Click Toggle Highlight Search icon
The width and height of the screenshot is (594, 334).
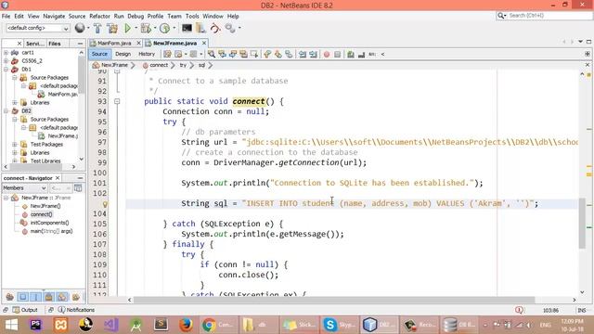[x=243, y=54]
